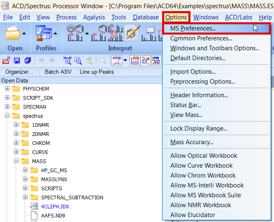Open the Profiles dropdown arrow

(x=55, y=33)
